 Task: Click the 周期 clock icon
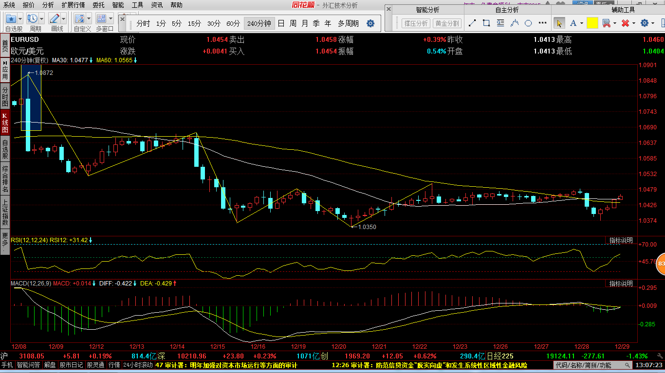[x=33, y=19]
